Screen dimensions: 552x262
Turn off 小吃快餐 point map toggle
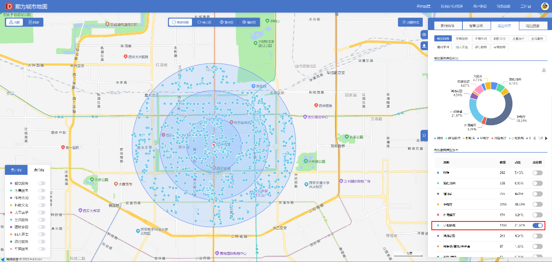pos(538,225)
